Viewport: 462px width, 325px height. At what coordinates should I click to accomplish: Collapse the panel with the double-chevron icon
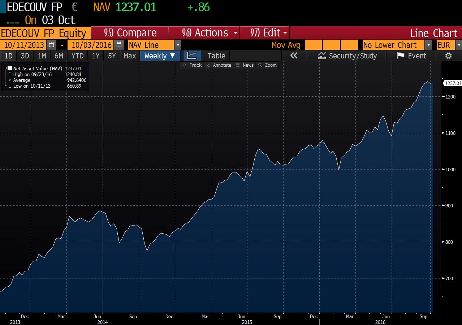[294, 56]
